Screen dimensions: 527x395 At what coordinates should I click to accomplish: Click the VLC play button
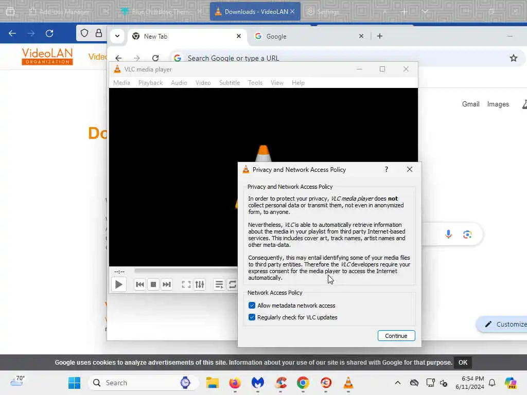(119, 284)
